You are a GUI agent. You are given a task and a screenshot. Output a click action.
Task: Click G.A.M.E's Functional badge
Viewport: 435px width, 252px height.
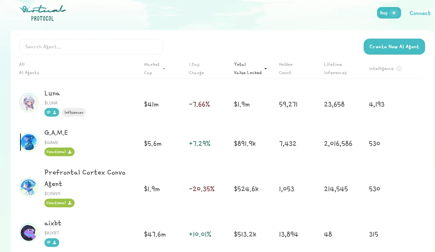click(59, 152)
